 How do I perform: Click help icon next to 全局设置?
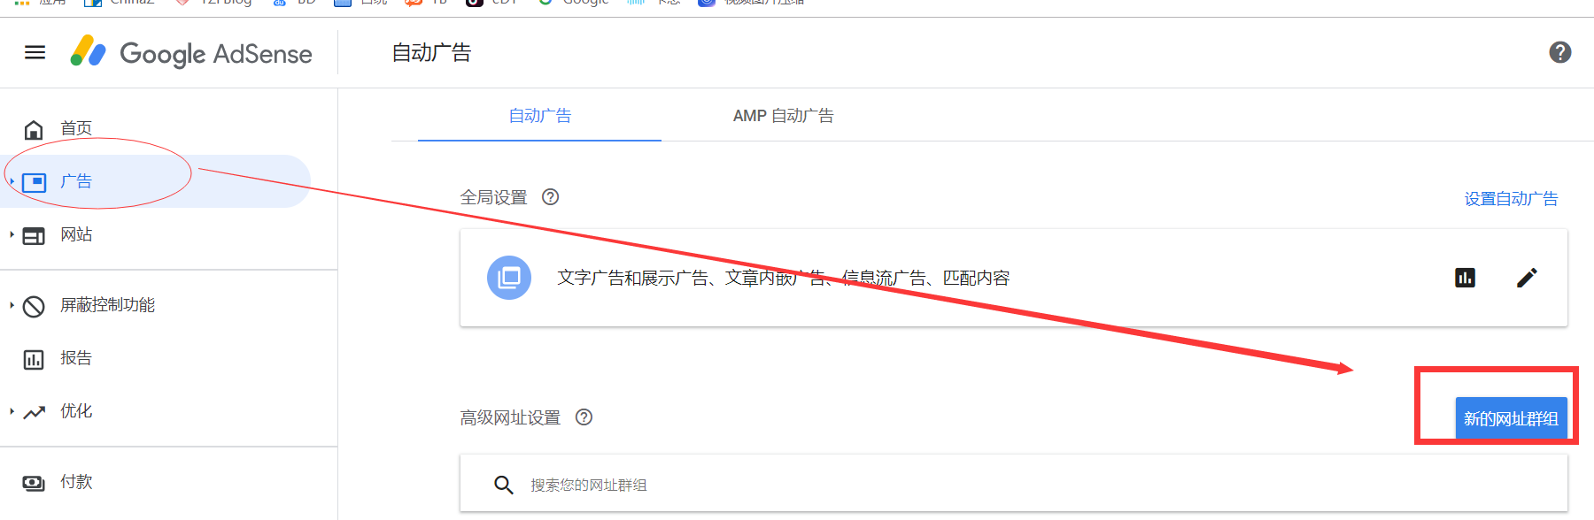[x=550, y=197]
